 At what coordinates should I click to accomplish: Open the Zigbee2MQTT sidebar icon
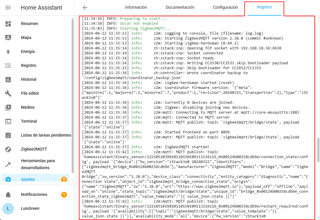8,149
